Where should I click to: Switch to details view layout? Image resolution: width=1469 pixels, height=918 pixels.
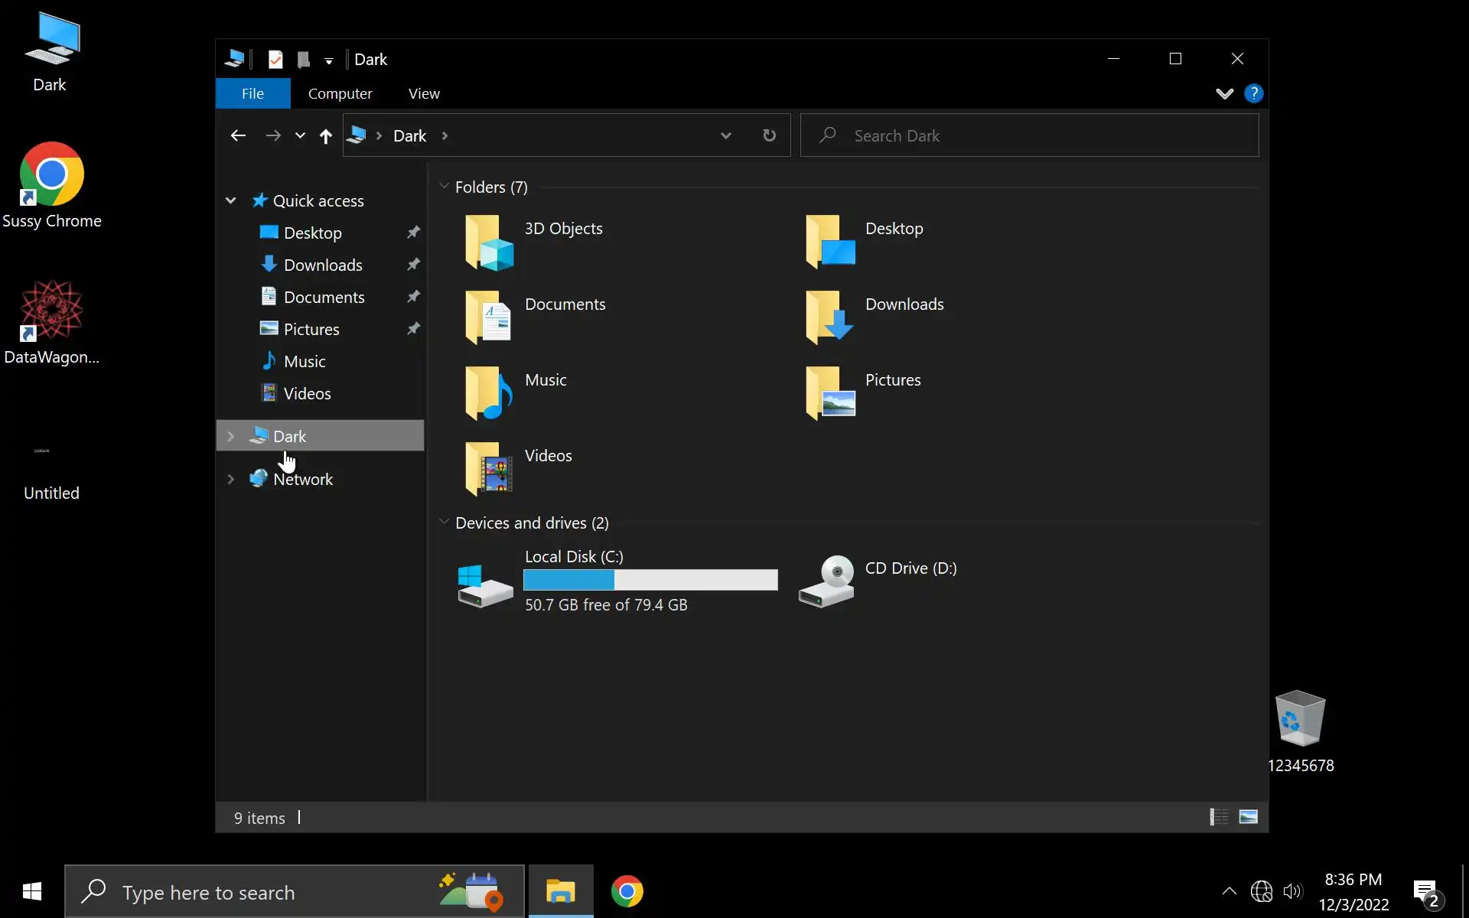(x=1218, y=817)
